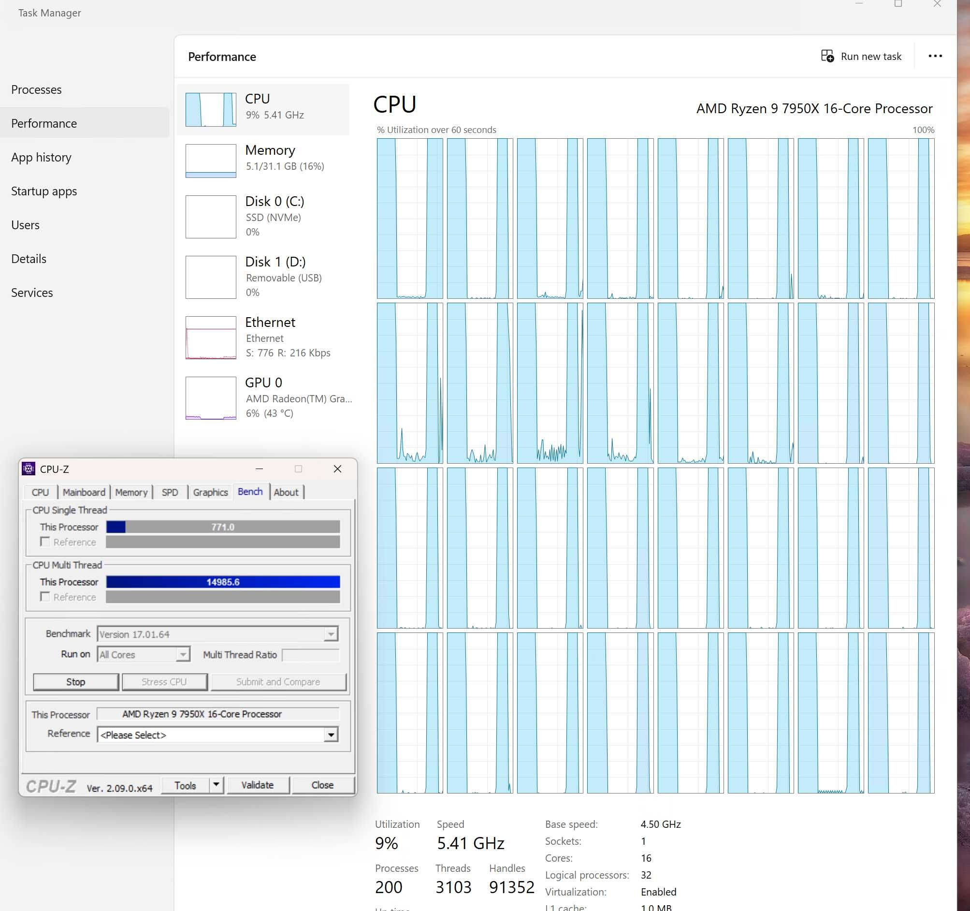Click the Multi Thread score bar 14985.6
970x911 pixels.
[223, 582]
